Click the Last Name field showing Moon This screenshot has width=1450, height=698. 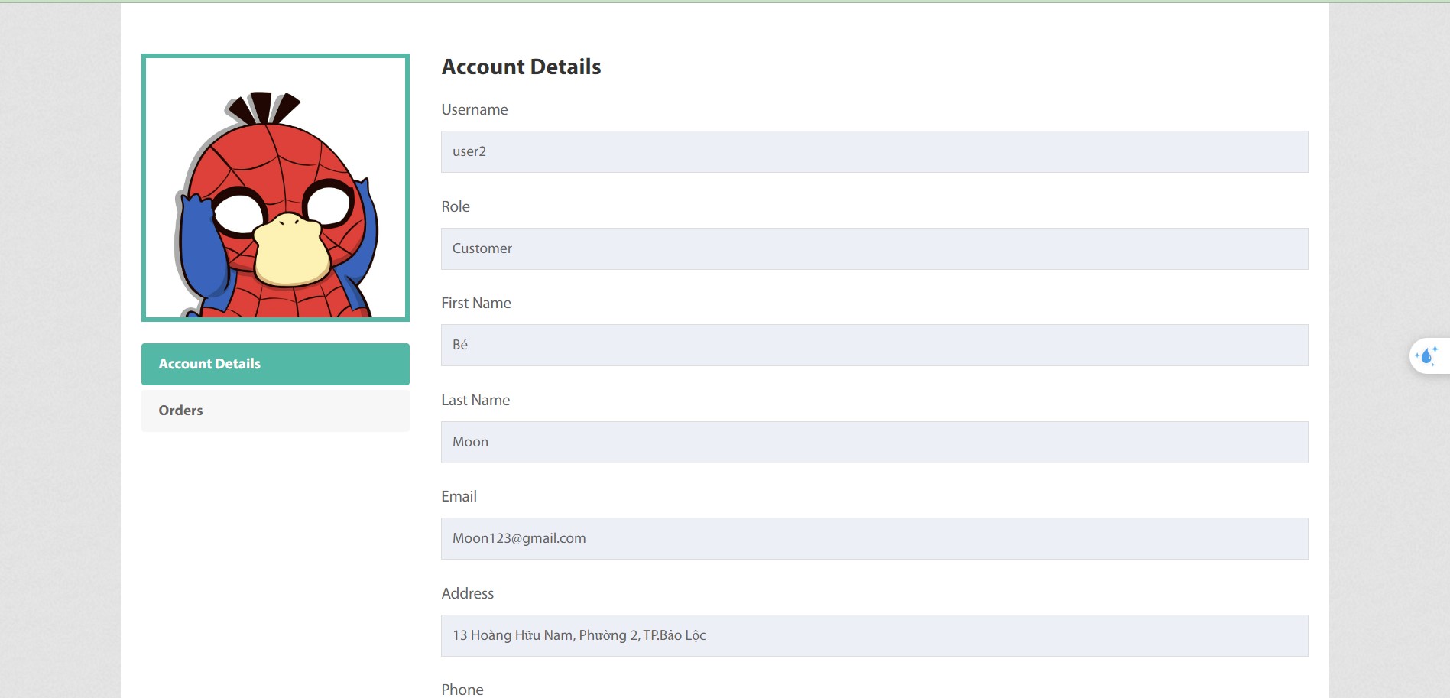tap(874, 442)
